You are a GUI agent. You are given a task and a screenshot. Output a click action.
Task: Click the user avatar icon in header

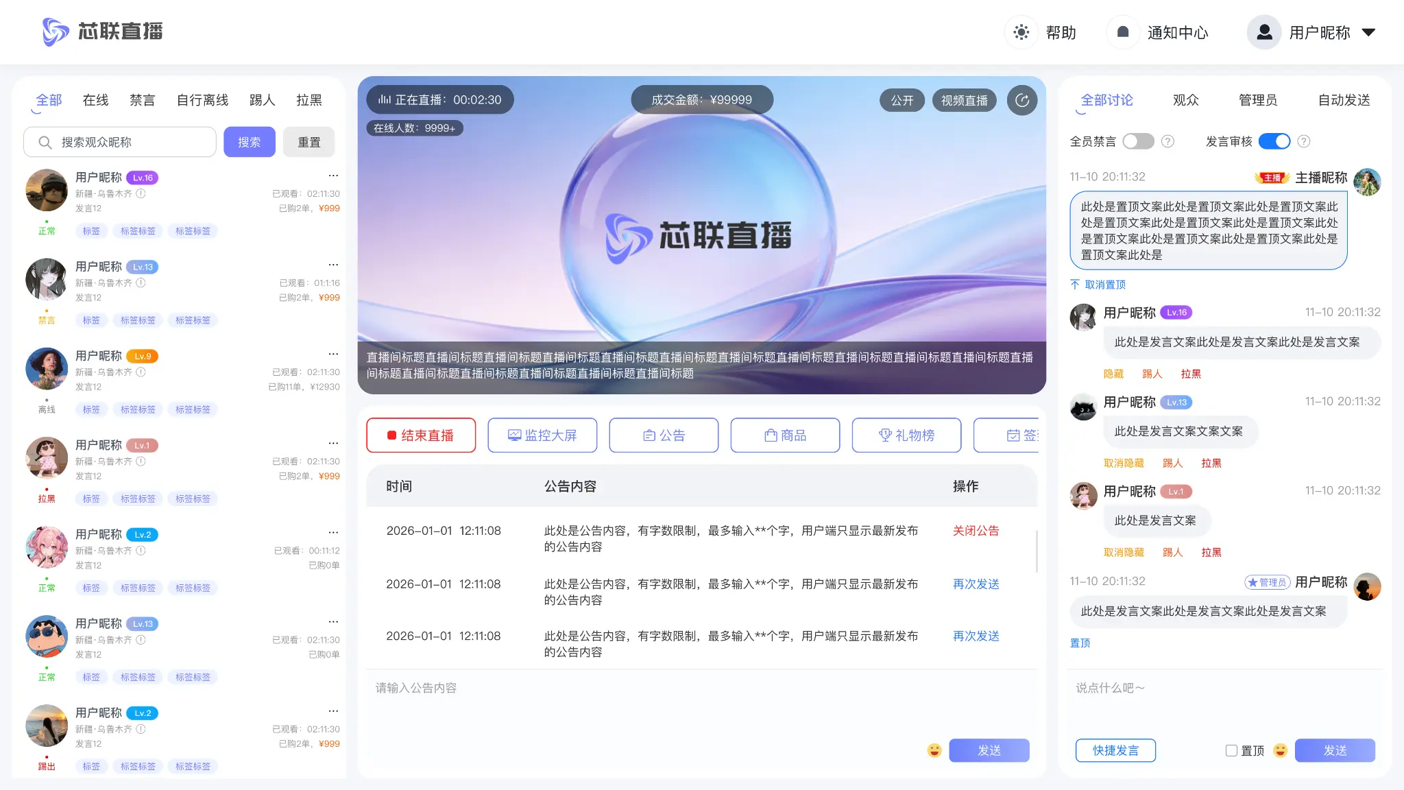[x=1264, y=32]
